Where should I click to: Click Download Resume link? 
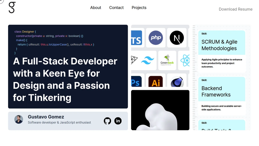click(x=236, y=9)
